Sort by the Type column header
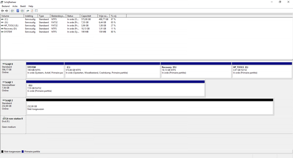293x158 pixels. click(44, 16)
